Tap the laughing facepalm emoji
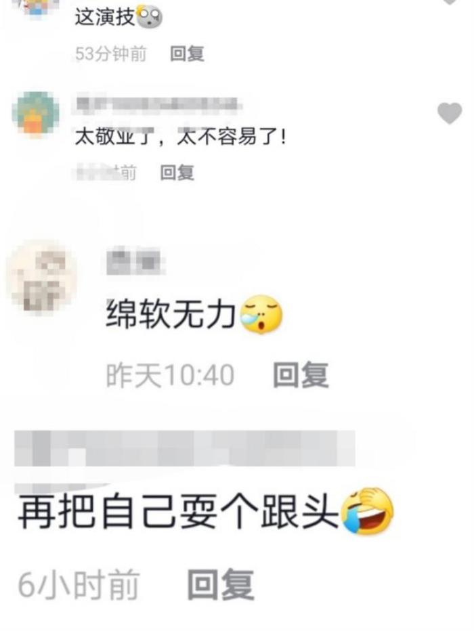 click(366, 511)
